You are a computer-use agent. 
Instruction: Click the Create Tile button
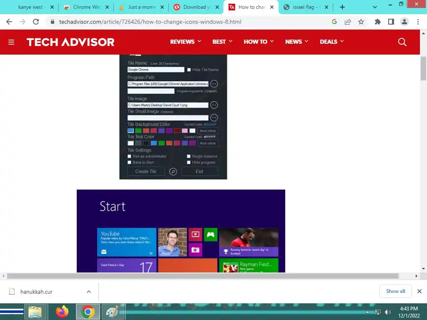coord(146,171)
